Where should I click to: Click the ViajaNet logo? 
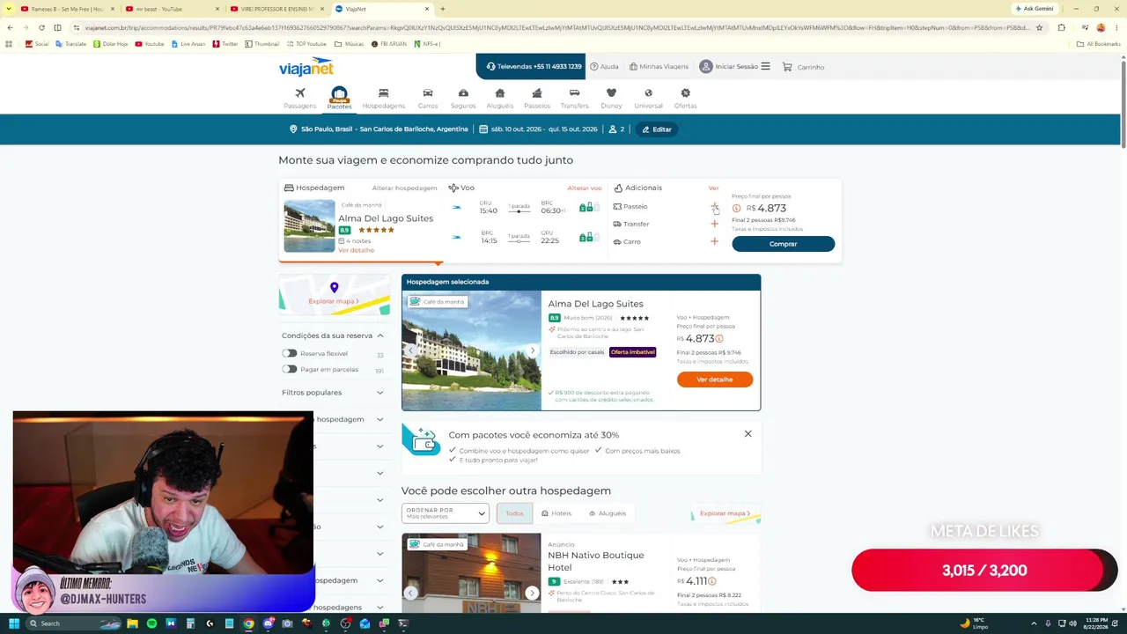(x=306, y=68)
